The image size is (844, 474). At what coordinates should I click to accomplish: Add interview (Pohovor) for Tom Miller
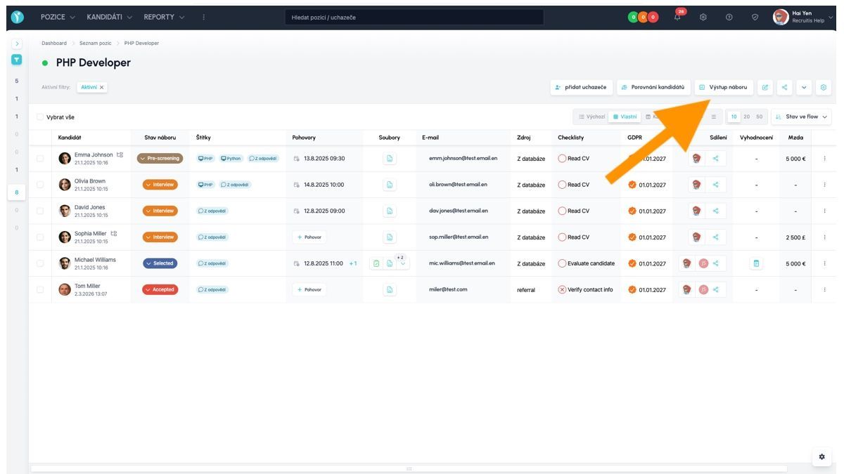point(309,289)
